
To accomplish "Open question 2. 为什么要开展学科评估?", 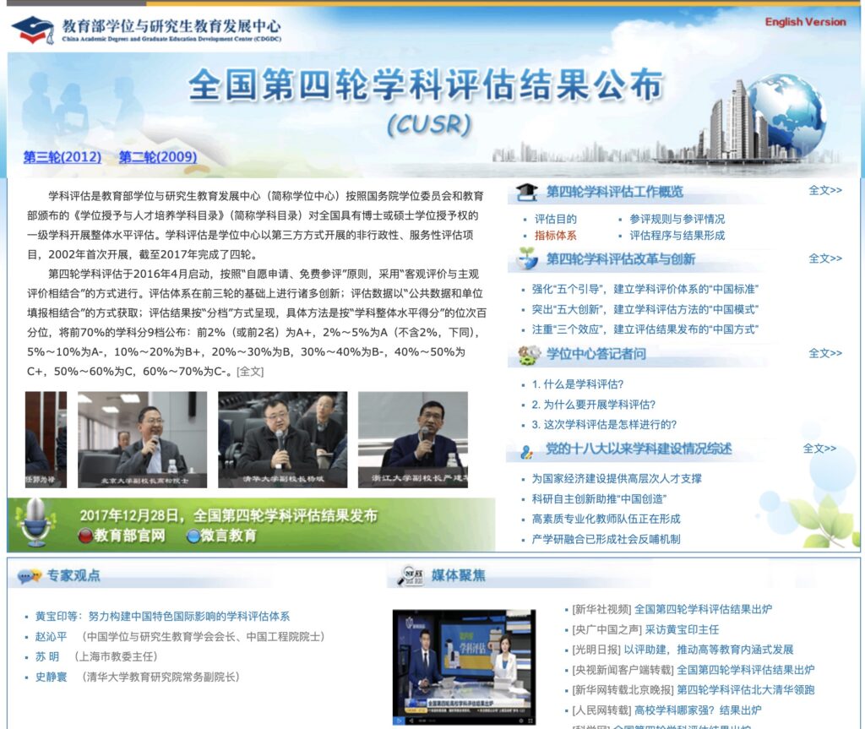I will point(594,405).
